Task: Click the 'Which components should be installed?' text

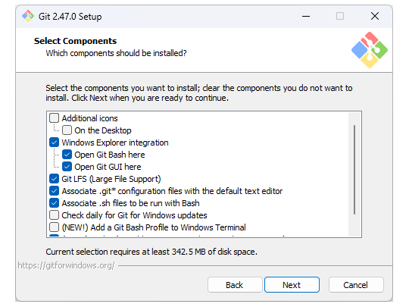Action: [x=116, y=53]
